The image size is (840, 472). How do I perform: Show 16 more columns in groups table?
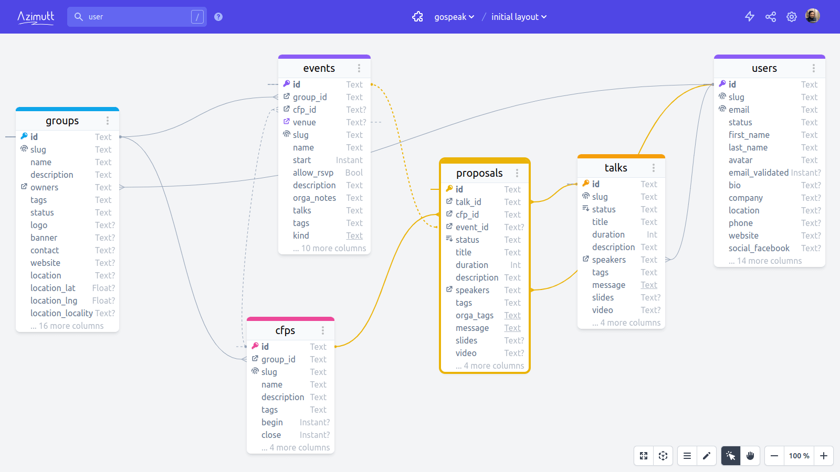coord(67,326)
